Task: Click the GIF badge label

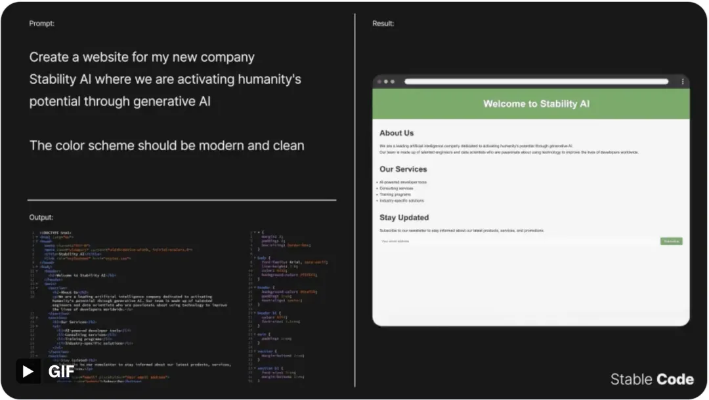Action: [x=63, y=370]
